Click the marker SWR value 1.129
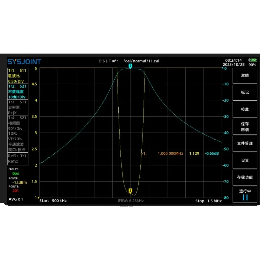260x260 pixels. pos(194,154)
